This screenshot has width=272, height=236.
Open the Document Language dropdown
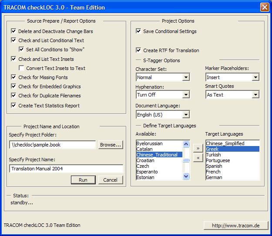pos(186,115)
